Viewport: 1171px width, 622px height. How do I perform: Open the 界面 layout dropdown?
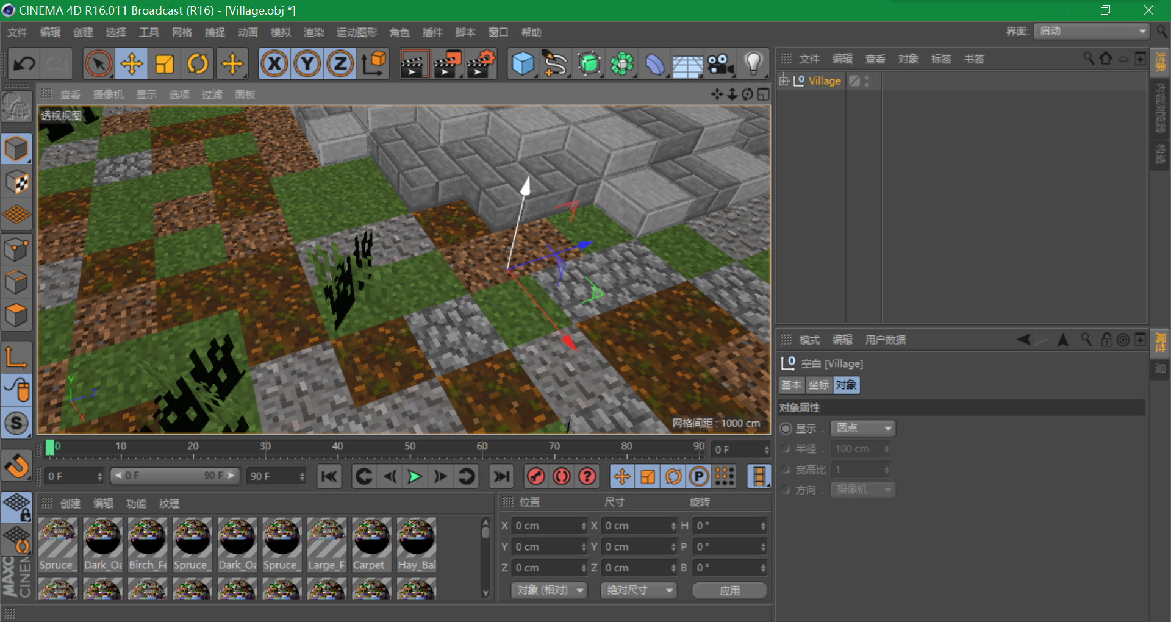[1092, 31]
